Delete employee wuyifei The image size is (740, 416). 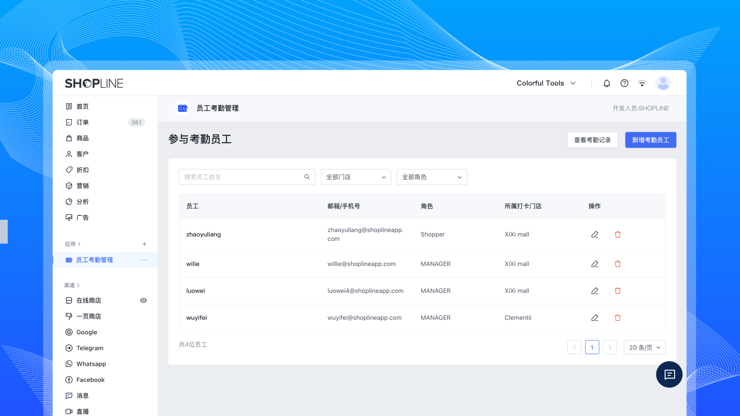coord(618,318)
